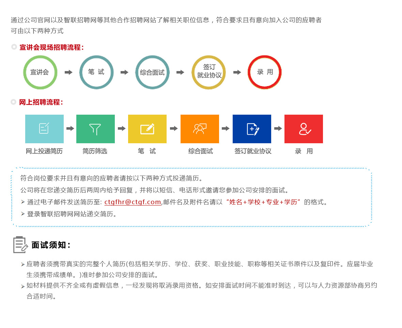The height and width of the screenshot is (328, 402).
Task: Click the 登录智联招聘网网站递交简历 bullet text
Action: pos(72,214)
